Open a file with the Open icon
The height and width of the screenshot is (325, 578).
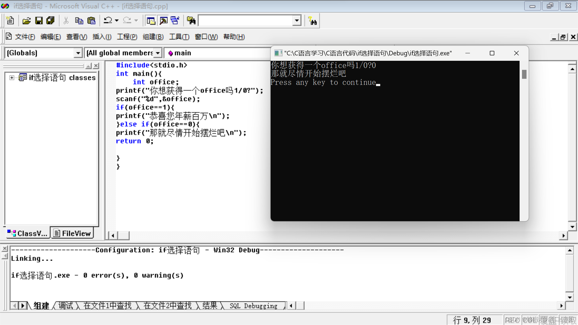(26, 20)
